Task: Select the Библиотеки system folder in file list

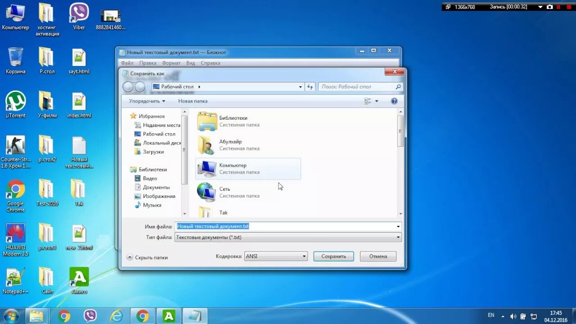Action: pyautogui.click(x=248, y=121)
